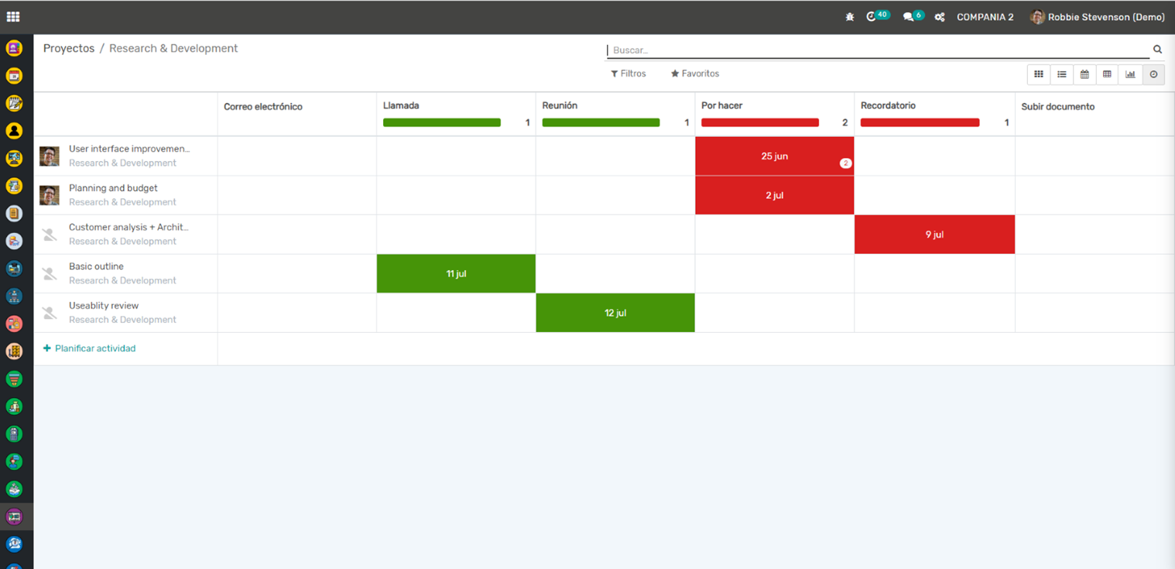Viewport: 1175px width, 569px height.
Task: Open the green 11 jul Llamada activity cell
Action: [456, 274]
